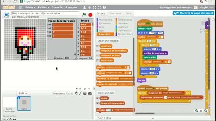Click Créer une variable button

(108, 41)
